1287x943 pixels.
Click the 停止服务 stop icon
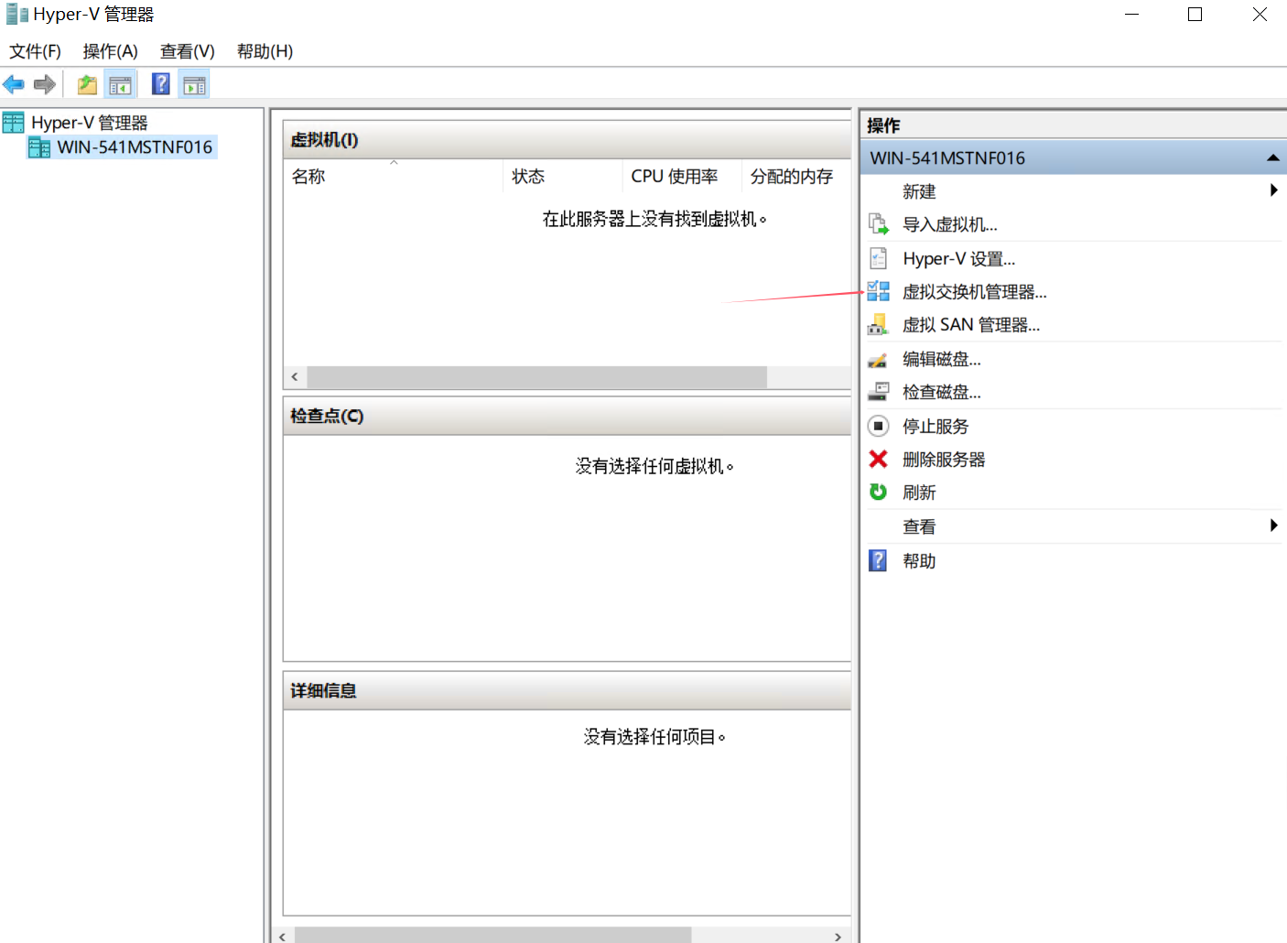click(x=879, y=426)
